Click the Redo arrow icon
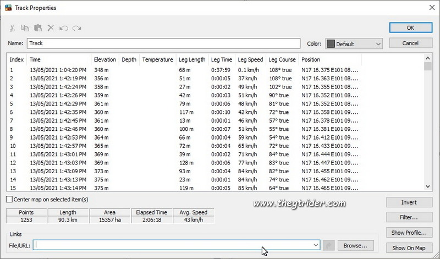 pyautogui.click(x=76, y=28)
